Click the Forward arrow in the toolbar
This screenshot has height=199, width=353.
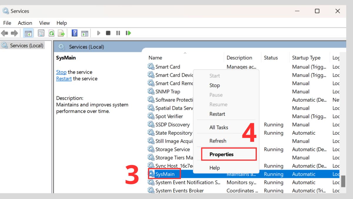(x=14, y=33)
